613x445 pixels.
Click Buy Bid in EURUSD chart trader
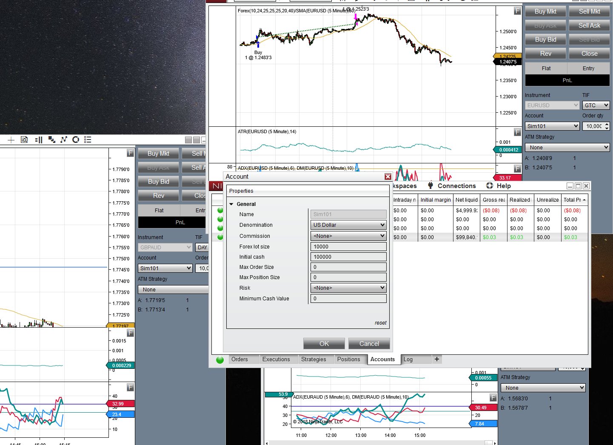(545, 40)
